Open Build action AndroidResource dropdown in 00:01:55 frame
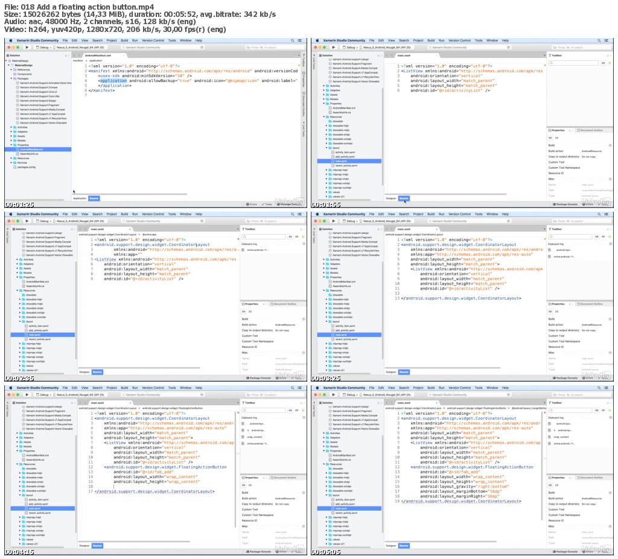The image size is (618, 559). coord(591,151)
